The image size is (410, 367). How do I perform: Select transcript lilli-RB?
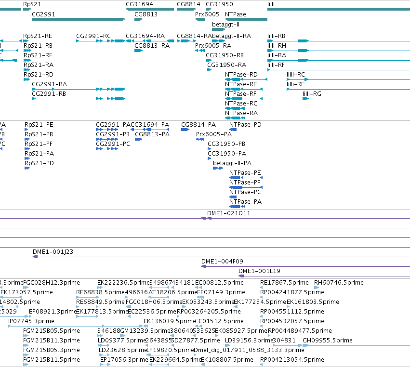pyautogui.click(x=339, y=41)
